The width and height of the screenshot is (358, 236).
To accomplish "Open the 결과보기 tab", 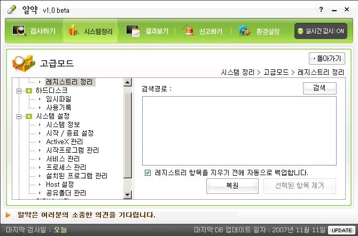I will [x=147, y=31].
